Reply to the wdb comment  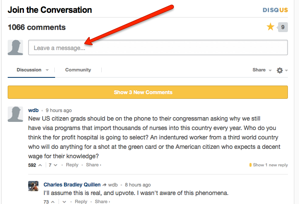[x=72, y=165]
